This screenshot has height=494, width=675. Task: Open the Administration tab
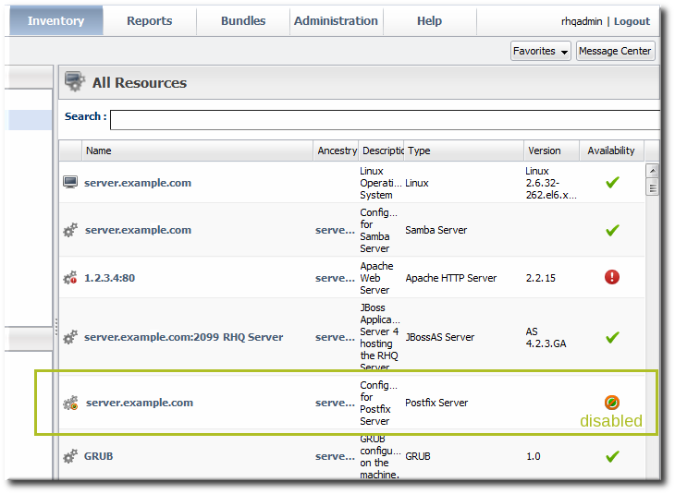tap(336, 20)
